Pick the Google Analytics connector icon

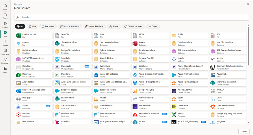coord(135,91)
